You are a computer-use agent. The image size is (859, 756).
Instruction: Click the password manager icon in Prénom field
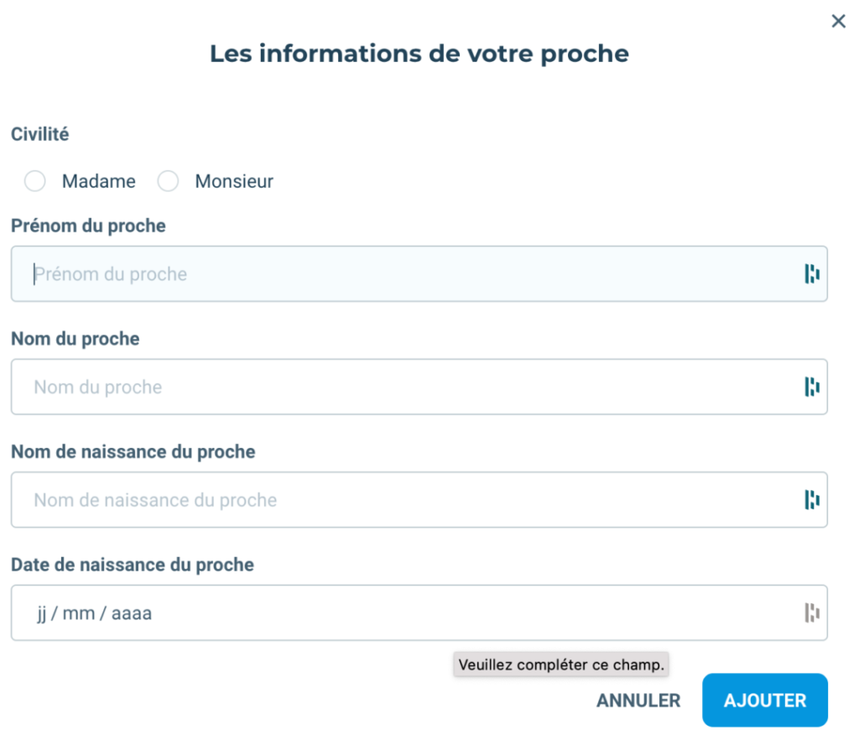pos(811,274)
